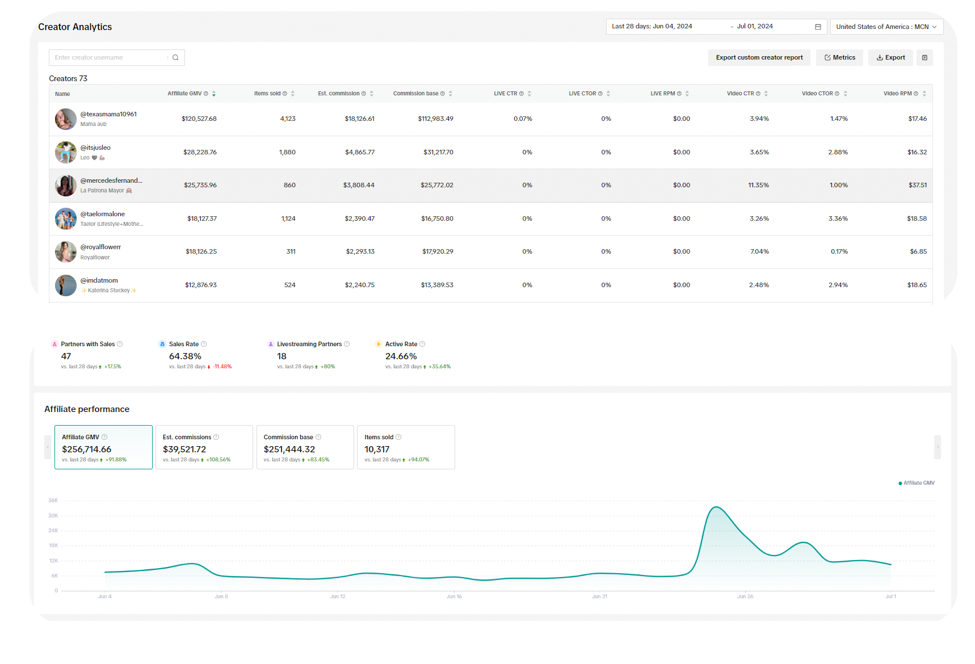
Task: Switch chart to the Commission base card
Action: [x=305, y=447]
